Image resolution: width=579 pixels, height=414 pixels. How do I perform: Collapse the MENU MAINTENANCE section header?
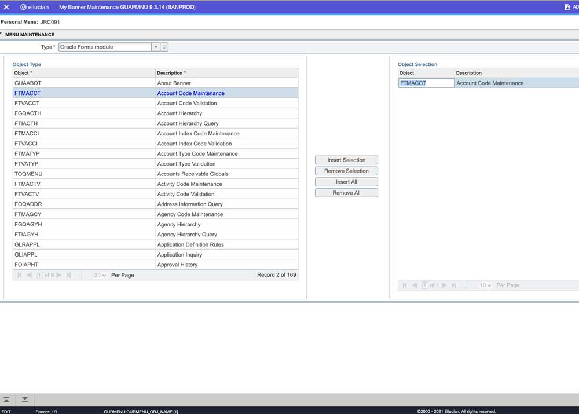pyautogui.click(x=3, y=34)
